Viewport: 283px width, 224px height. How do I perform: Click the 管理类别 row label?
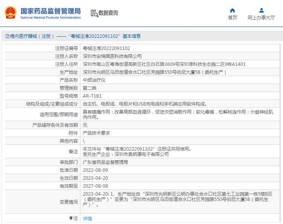click(x=69, y=88)
